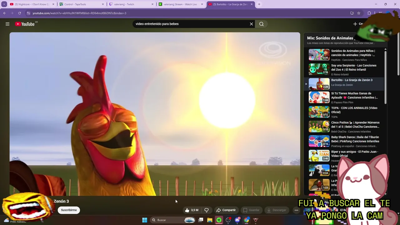Screen dimensions: 400x225
Task: Open the green Razer app on taskbar
Action: [x=219, y=220]
